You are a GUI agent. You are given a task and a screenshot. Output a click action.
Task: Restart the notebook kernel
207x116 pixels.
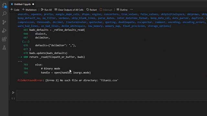coord(92,10)
